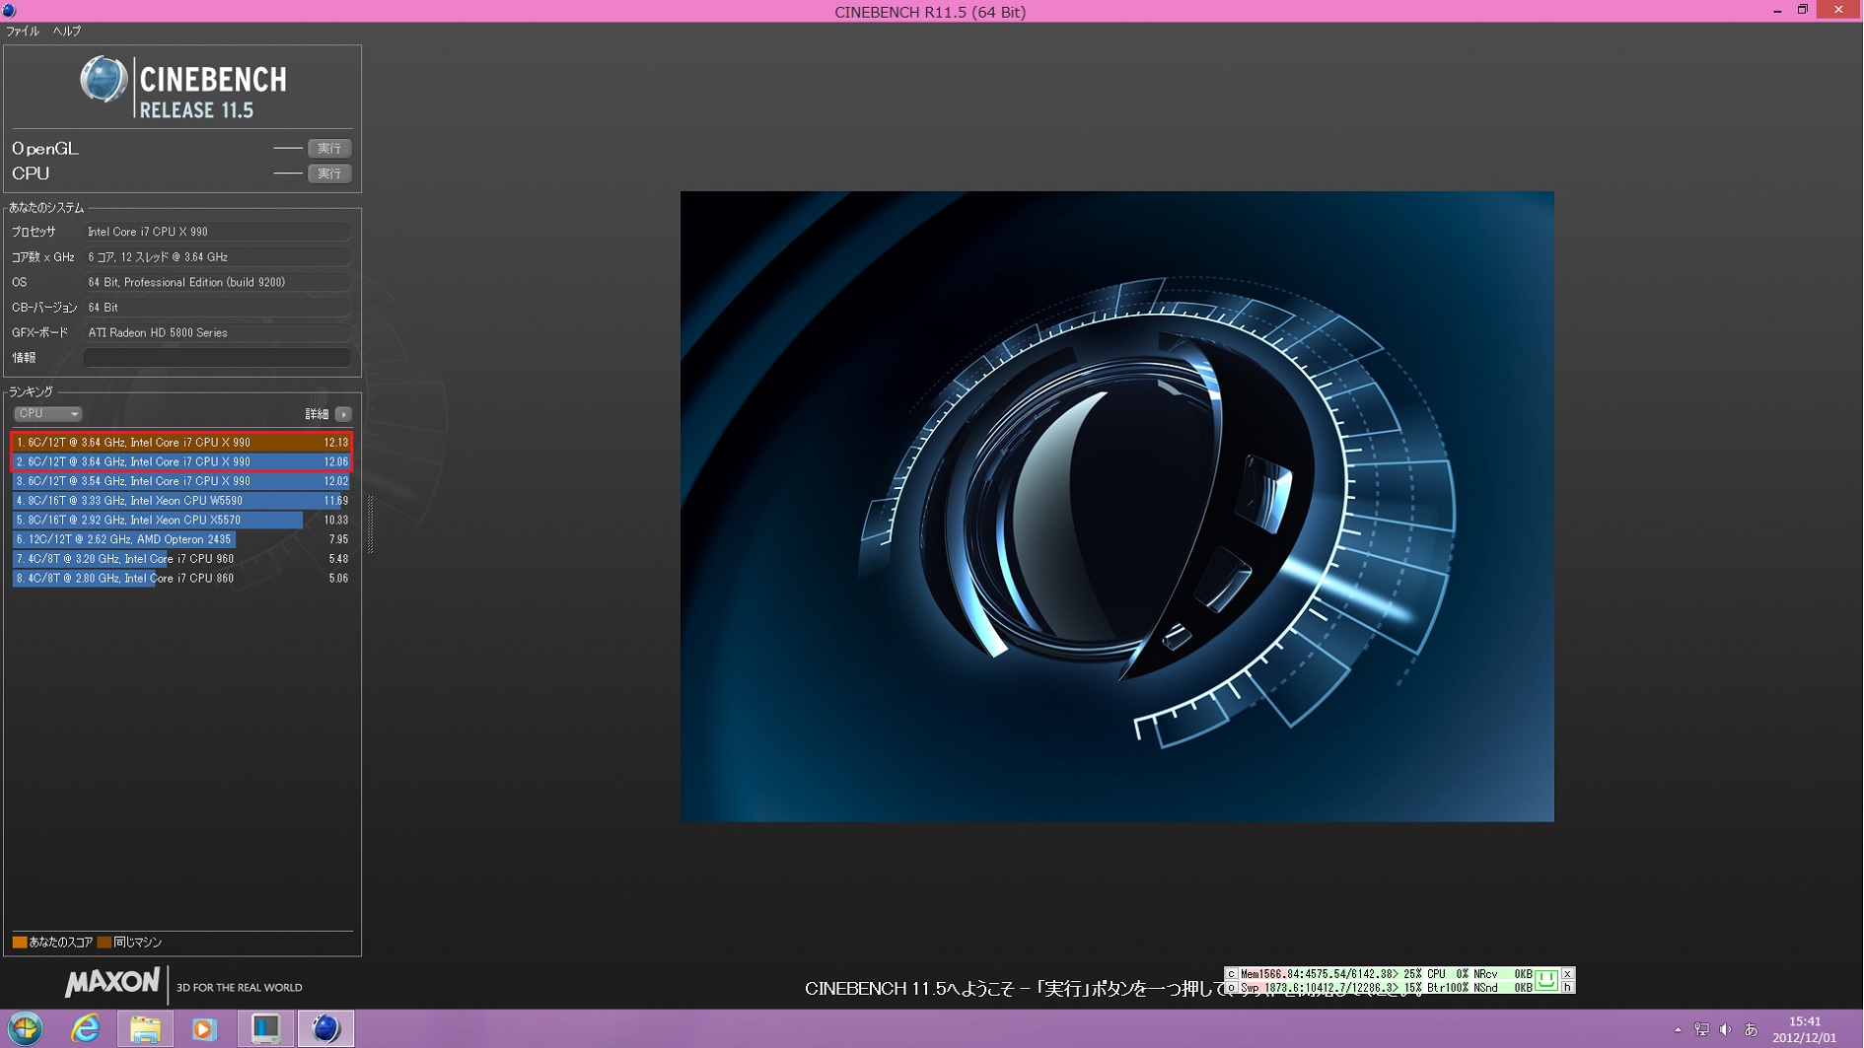Click the CBバージョン field showing 64 Bit
1864x1048 pixels.
pyautogui.click(x=217, y=308)
